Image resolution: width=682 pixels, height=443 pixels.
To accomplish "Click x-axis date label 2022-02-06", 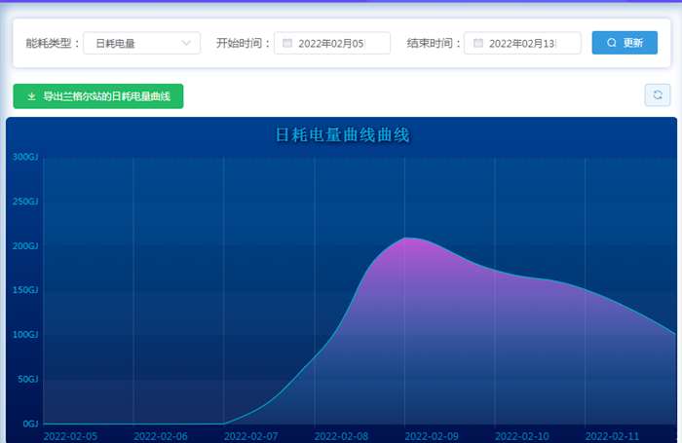I will pos(161,436).
